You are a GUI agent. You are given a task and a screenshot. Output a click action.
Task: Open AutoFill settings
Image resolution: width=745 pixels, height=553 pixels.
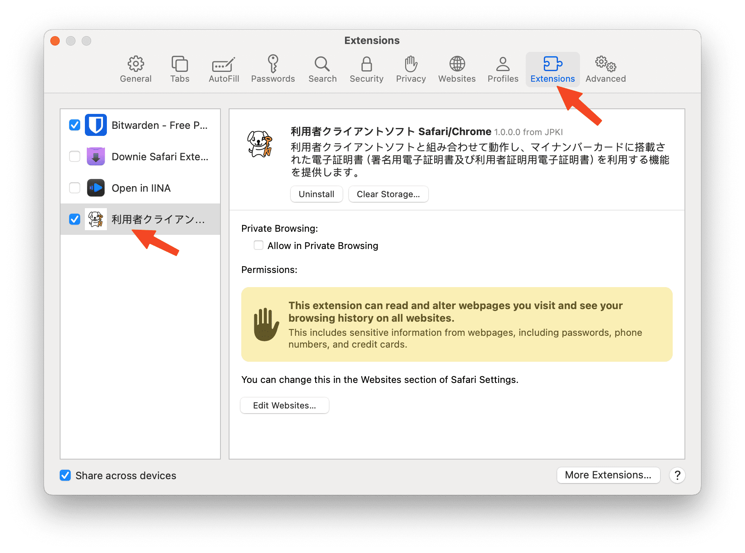(224, 69)
